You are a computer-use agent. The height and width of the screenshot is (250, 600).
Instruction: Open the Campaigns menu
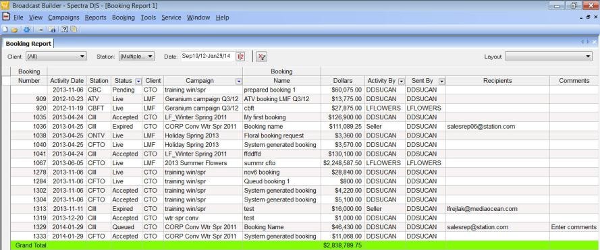tap(63, 18)
